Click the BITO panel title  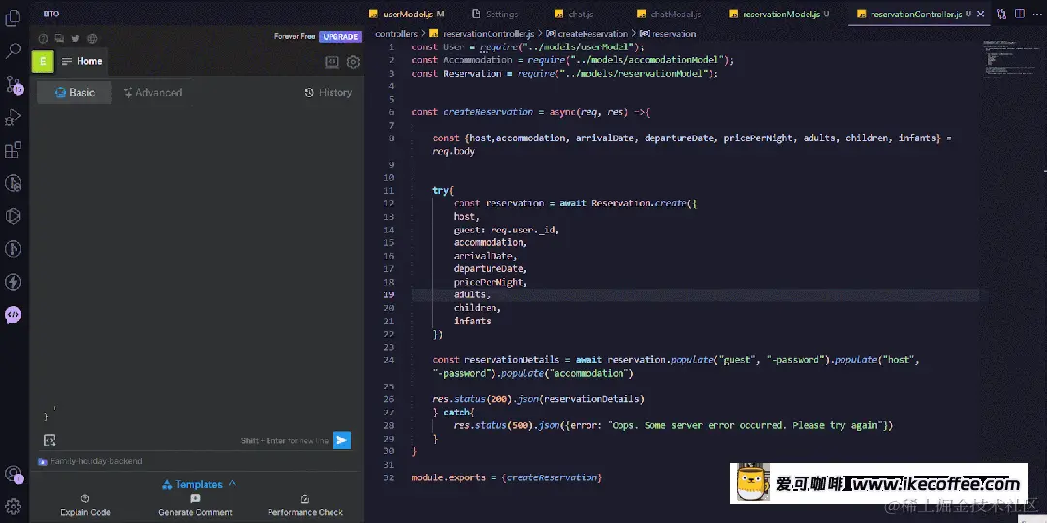(x=50, y=14)
